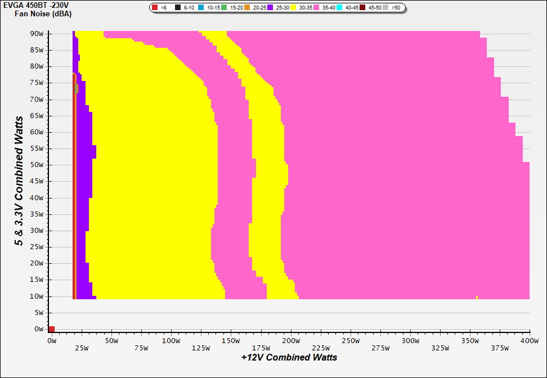Image resolution: width=547 pixels, height=378 pixels.
Task: Click the red <6 legend swatch
Action: click(156, 8)
